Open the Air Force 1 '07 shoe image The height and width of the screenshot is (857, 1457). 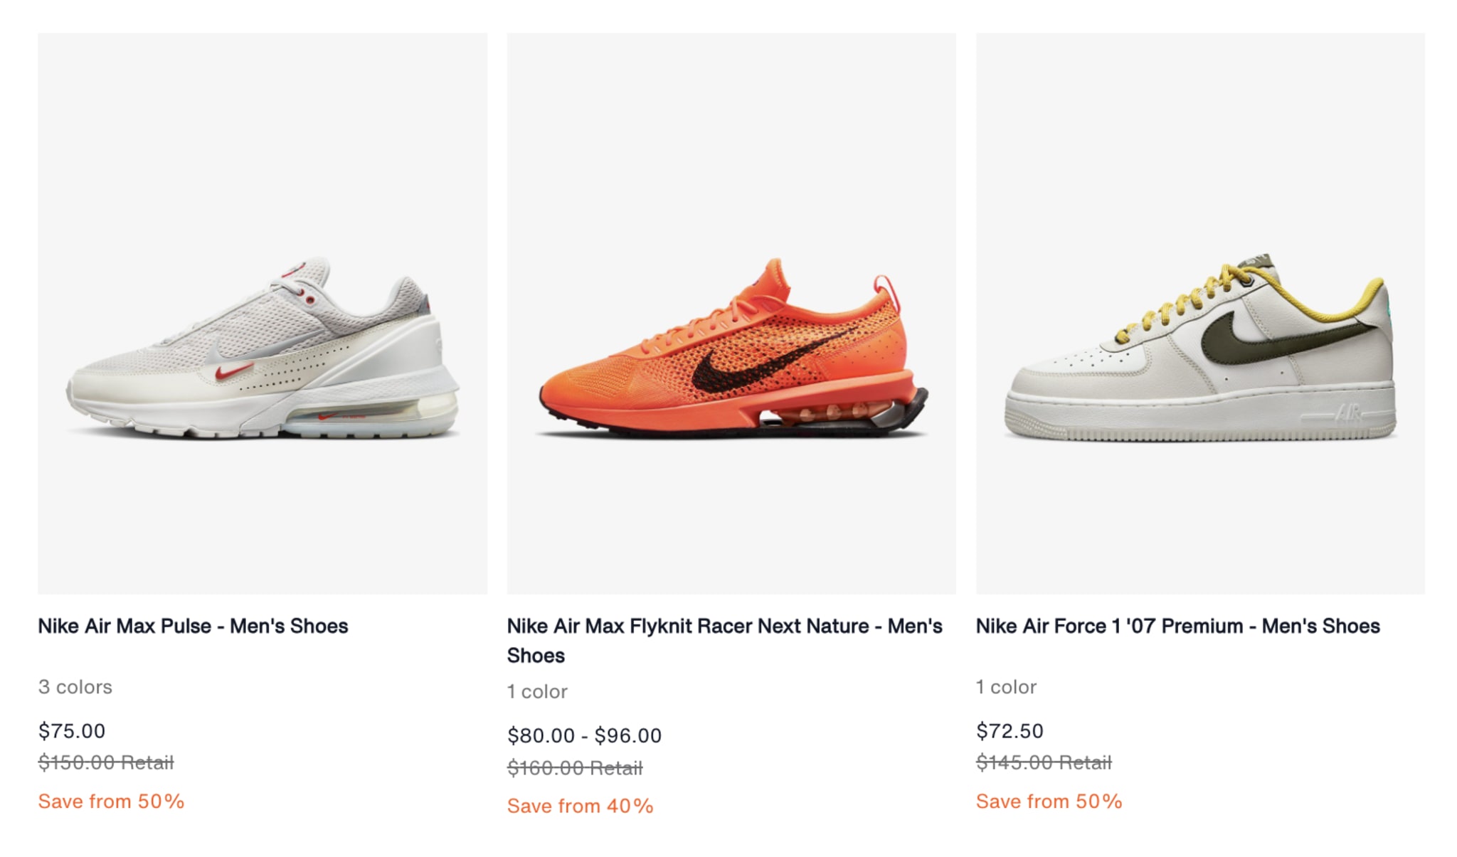pyautogui.click(x=1200, y=313)
